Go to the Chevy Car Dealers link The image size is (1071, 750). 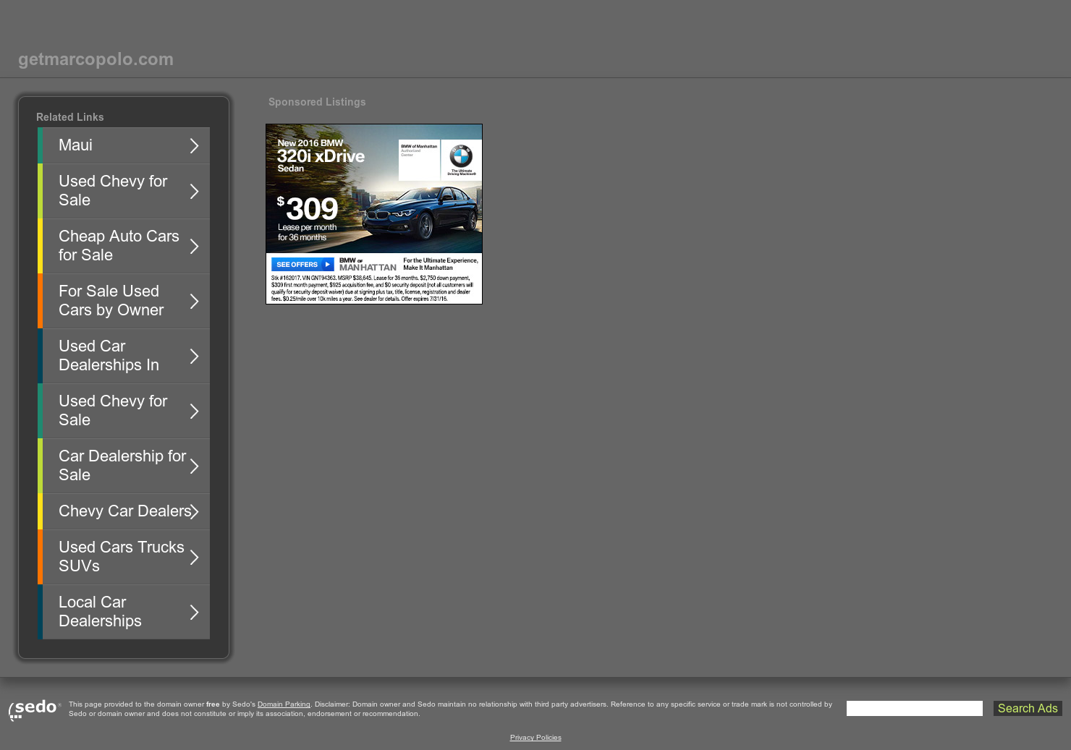point(124,511)
